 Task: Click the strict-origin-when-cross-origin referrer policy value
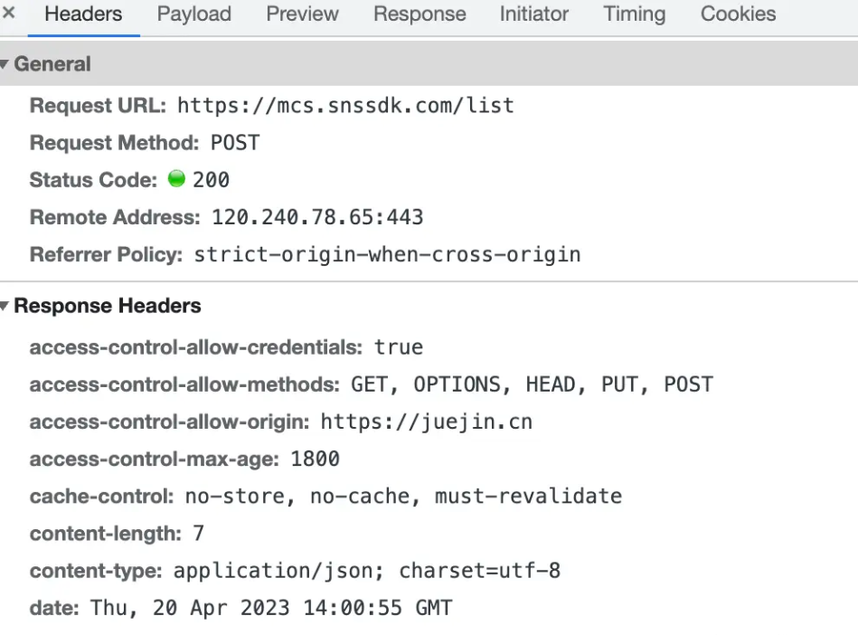[x=387, y=254]
